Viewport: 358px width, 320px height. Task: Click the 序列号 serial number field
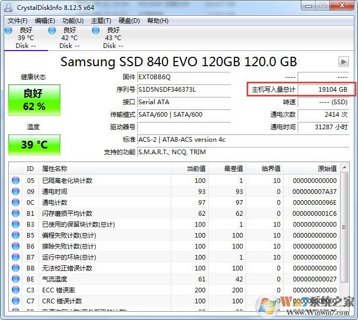pyautogui.click(x=183, y=90)
